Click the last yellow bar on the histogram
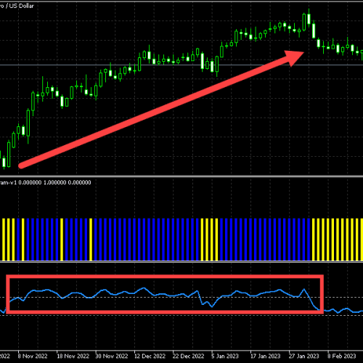363x363 pixels. [x=362, y=240]
